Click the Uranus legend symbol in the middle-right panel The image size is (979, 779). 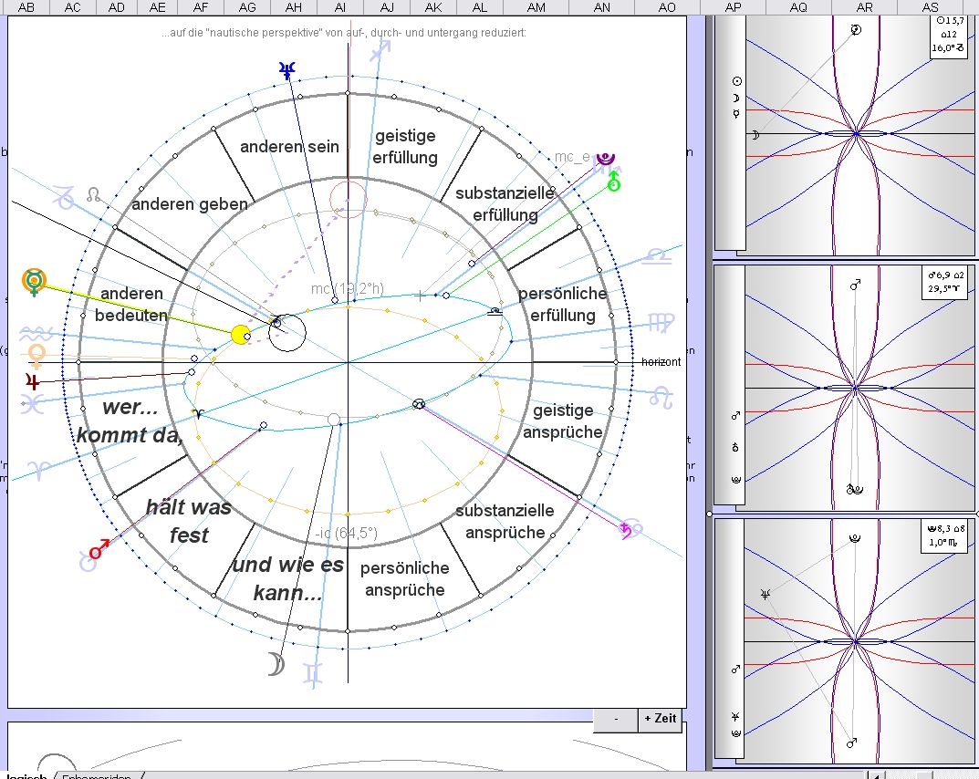pos(735,447)
